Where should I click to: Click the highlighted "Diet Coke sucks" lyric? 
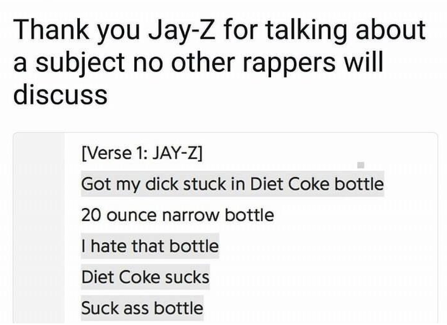click(145, 277)
